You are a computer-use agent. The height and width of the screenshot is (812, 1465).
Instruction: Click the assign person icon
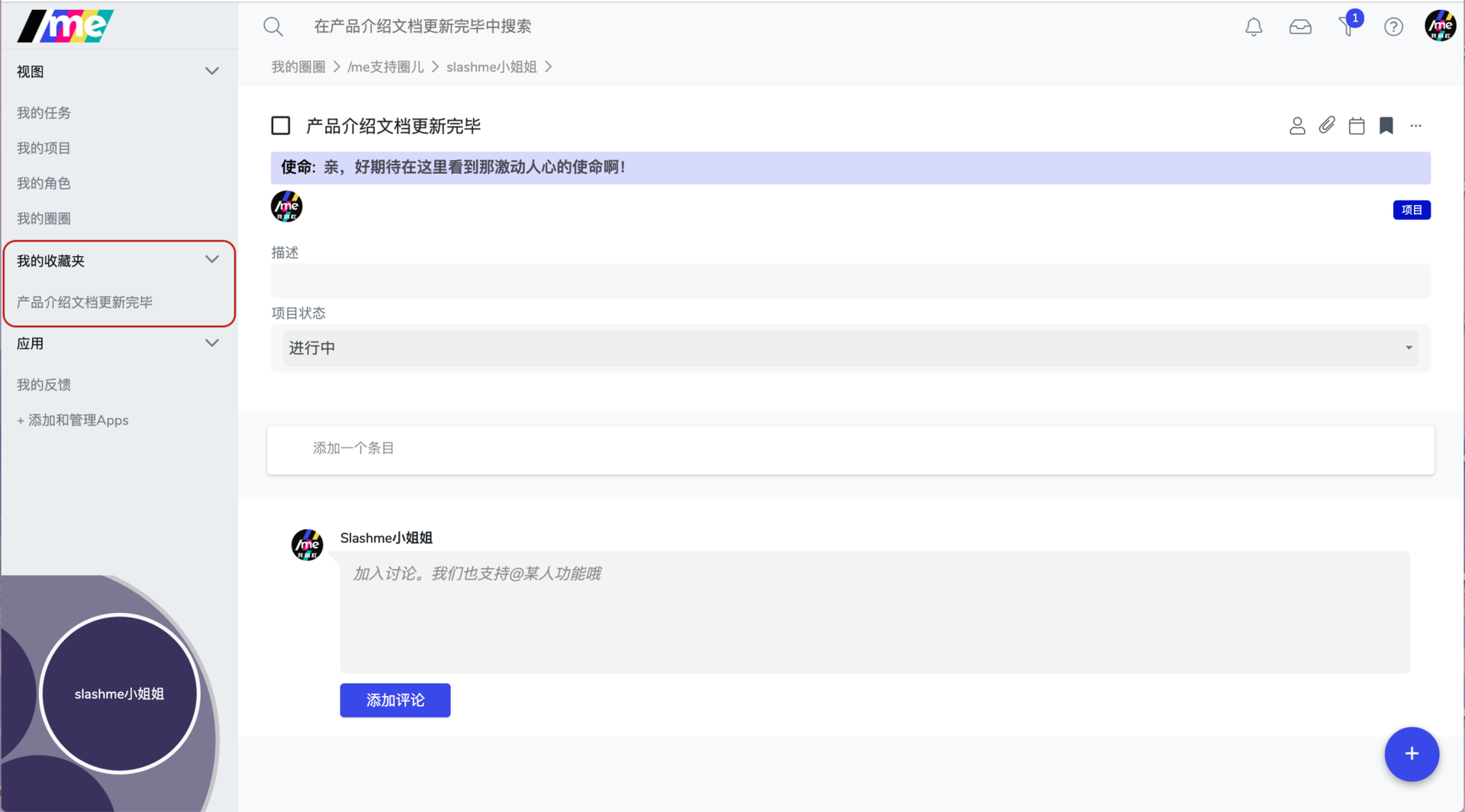pyautogui.click(x=1297, y=126)
